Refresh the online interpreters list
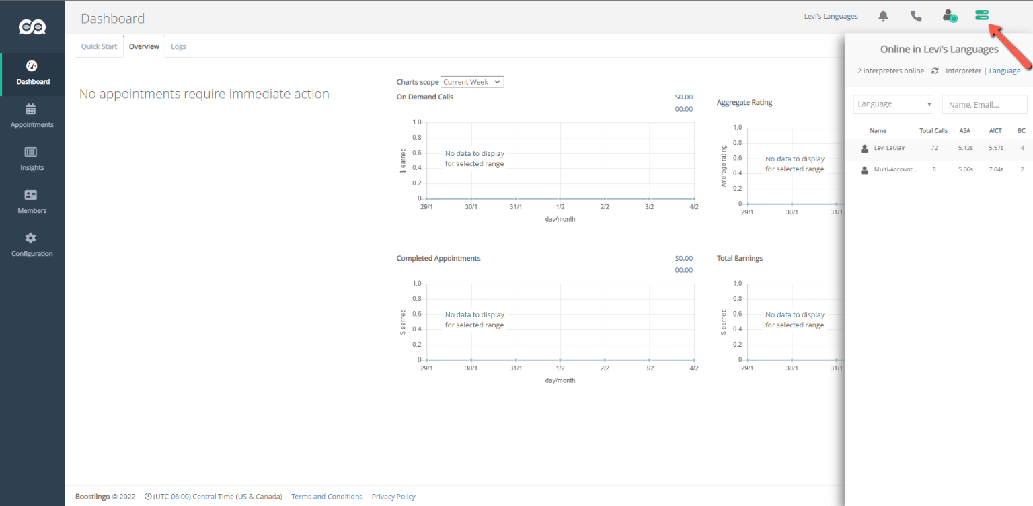This screenshot has height=506, width=1033. [935, 71]
